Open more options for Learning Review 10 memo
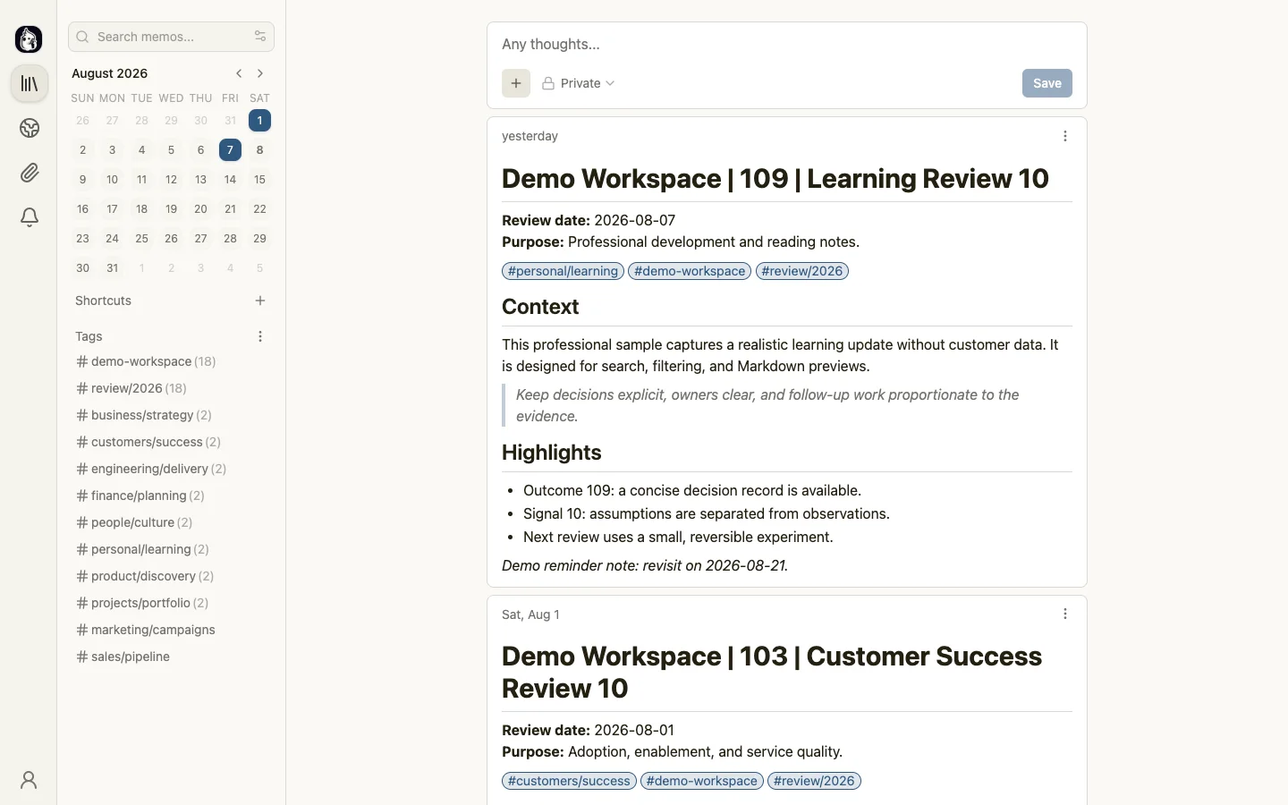This screenshot has width=1288, height=805. click(1064, 136)
